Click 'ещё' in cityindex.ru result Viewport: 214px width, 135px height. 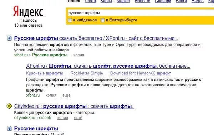[x=78, y=118]
